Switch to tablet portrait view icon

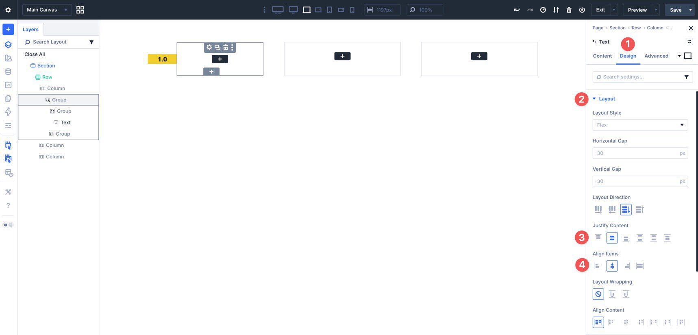coord(329,10)
